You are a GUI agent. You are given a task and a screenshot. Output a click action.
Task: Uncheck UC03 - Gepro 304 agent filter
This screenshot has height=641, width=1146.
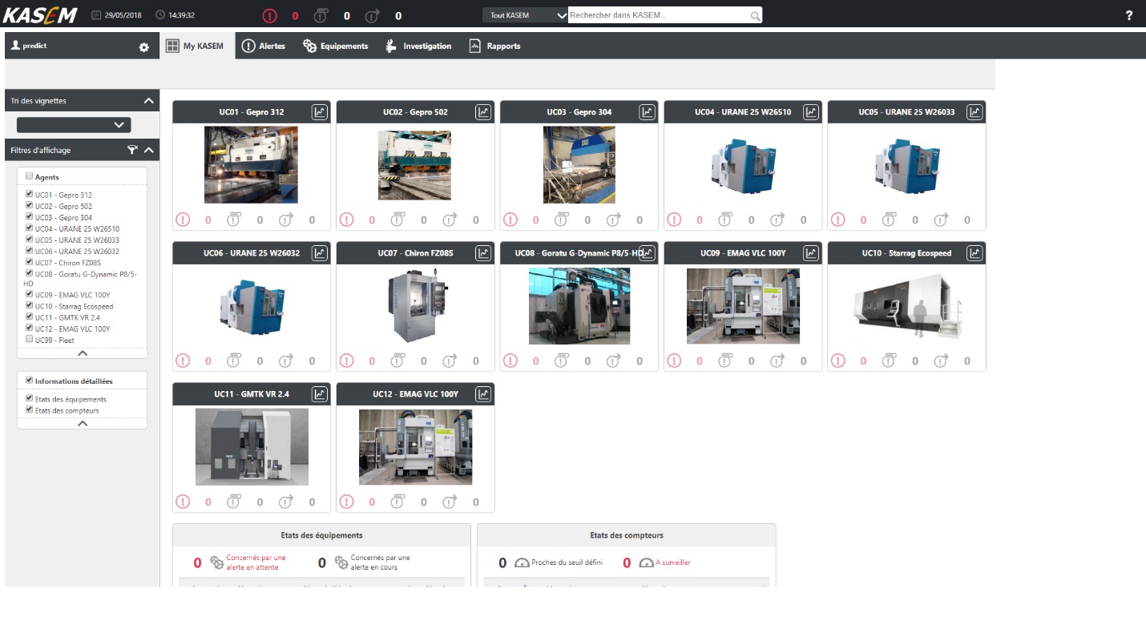30,217
